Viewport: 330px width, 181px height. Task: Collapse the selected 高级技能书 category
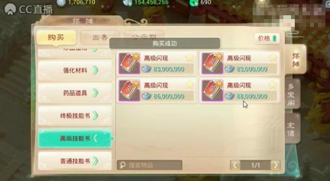coord(75,138)
